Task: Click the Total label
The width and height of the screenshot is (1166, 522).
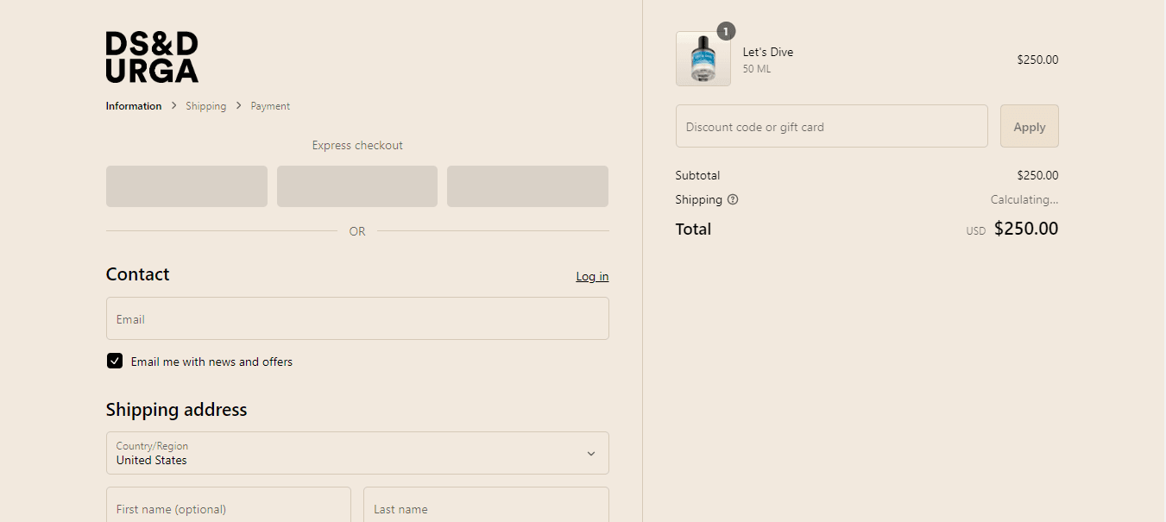Action: coord(694,229)
